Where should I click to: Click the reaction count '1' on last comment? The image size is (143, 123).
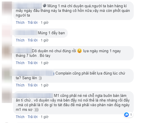click(x=131, y=115)
